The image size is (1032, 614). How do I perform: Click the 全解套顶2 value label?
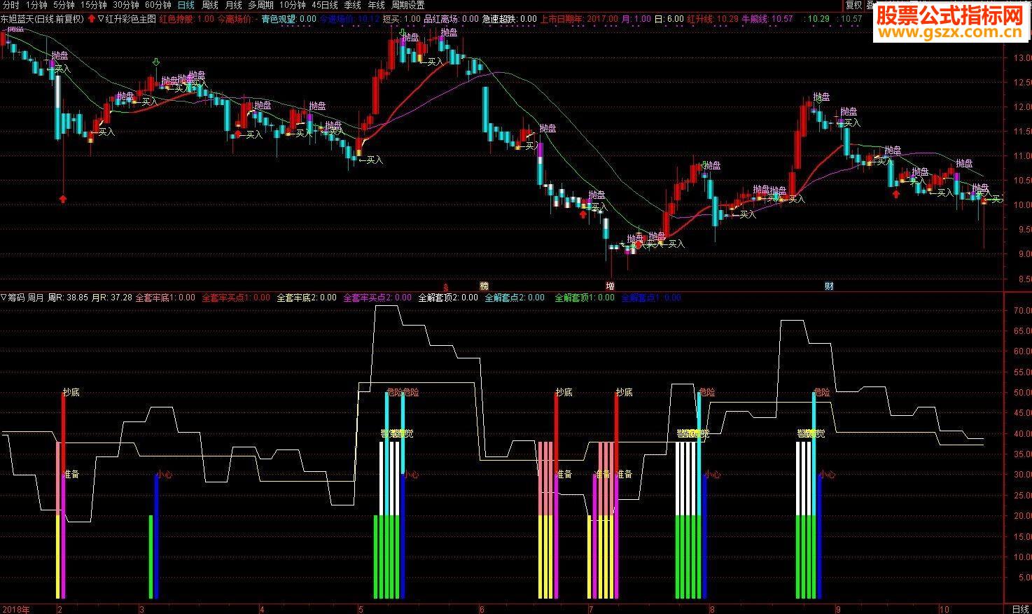click(448, 298)
